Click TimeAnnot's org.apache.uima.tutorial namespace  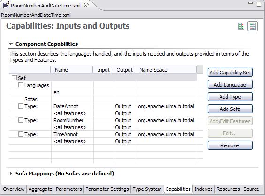tap(166, 134)
